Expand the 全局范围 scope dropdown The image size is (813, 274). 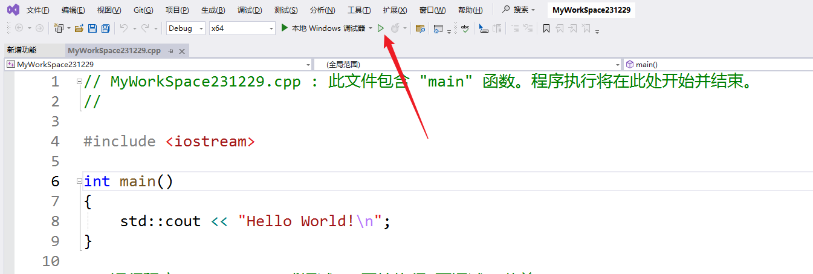(617, 64)
